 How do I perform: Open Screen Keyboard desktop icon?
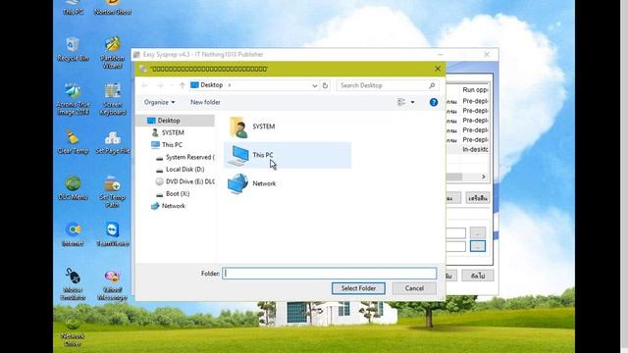click(x=113, y=99)
